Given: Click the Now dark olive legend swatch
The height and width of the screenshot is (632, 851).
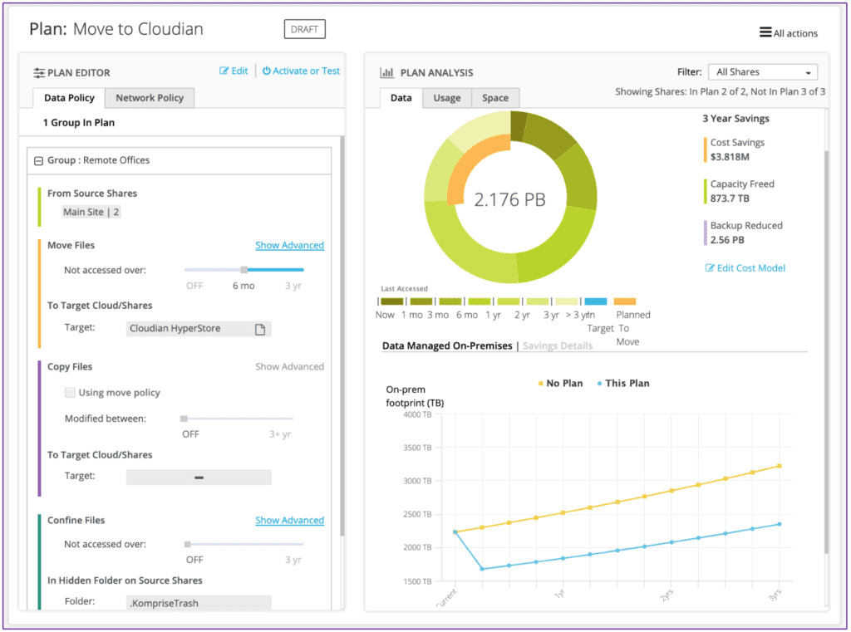Looking at the screenshot, I should click(392, 301).
